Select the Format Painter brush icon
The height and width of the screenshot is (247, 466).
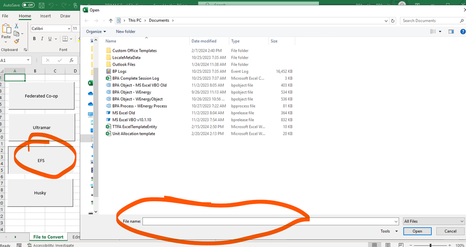click(16, 41)
